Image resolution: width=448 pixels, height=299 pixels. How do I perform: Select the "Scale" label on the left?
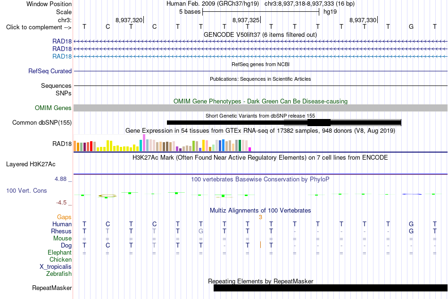[64, 12]
